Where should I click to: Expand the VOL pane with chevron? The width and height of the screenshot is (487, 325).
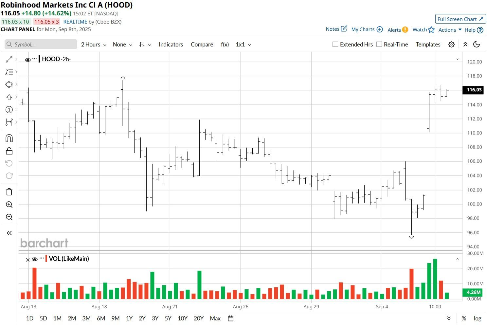(457, 259)
